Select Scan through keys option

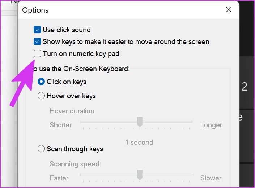tap(41, 149)
